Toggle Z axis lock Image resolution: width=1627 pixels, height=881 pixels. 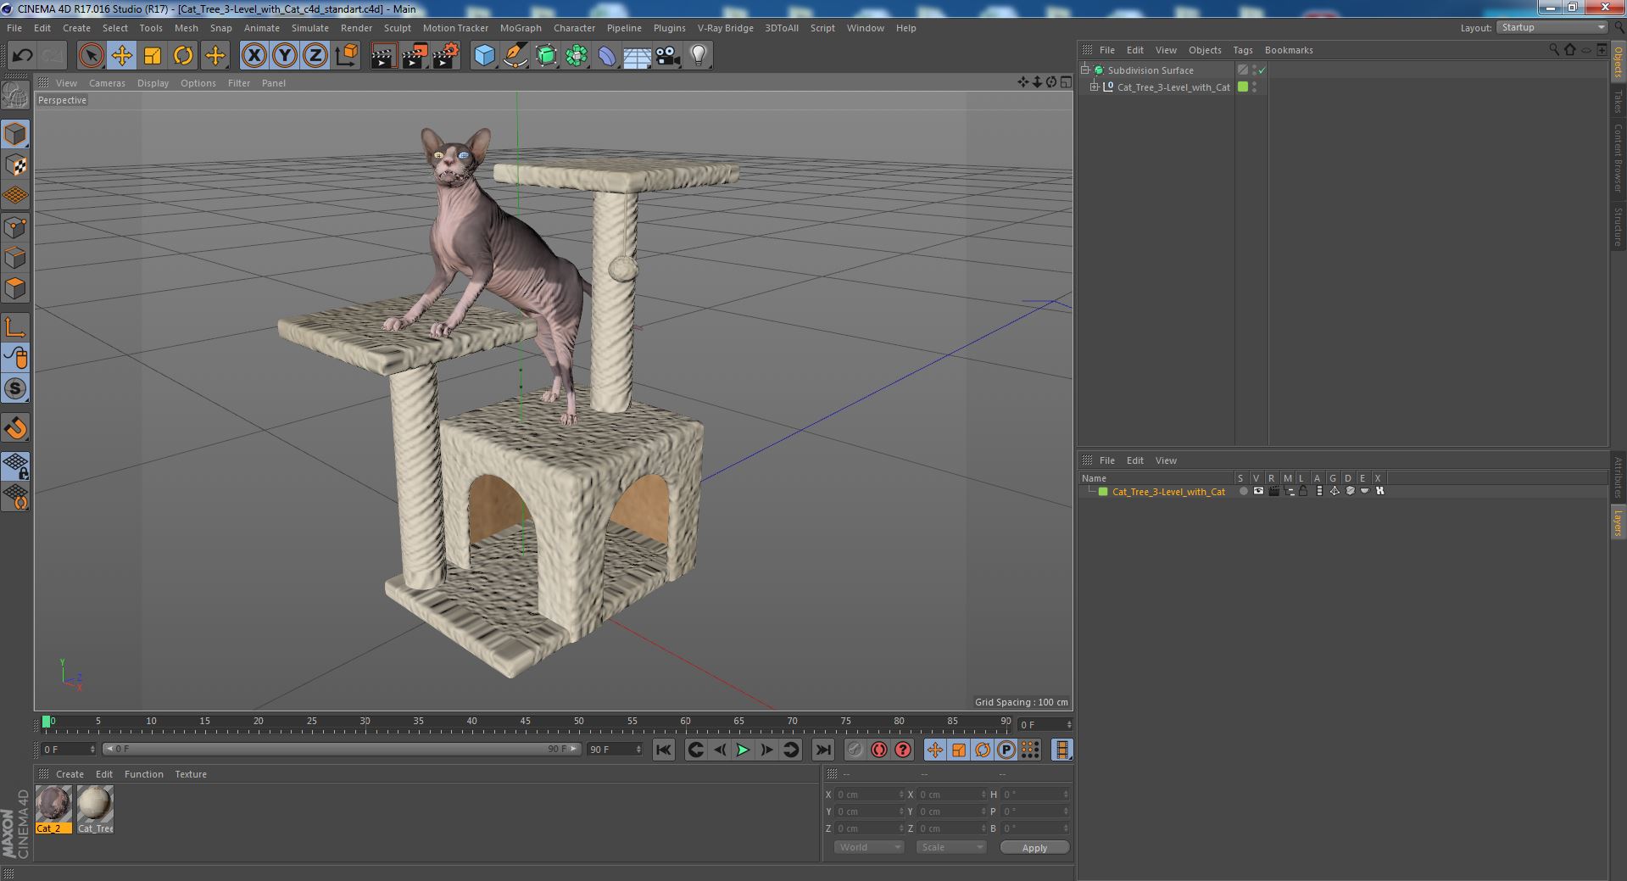click(315, 56)
